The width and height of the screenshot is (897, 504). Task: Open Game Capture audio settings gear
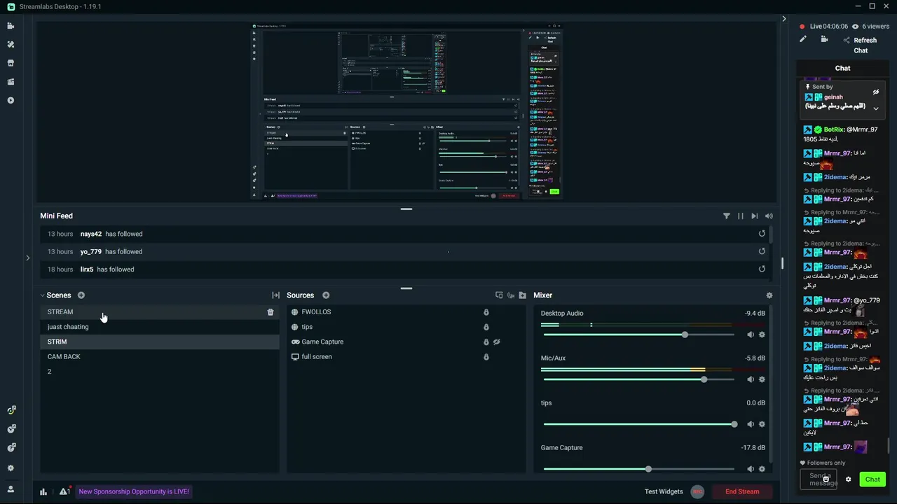pos(762,469)
